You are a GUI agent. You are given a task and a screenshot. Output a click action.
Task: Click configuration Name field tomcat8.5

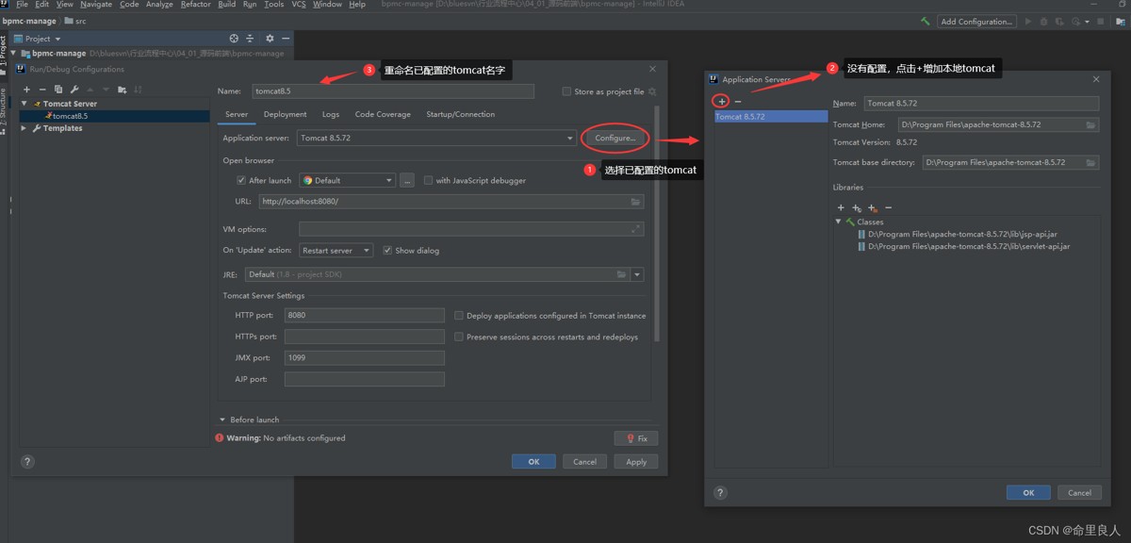392,91
